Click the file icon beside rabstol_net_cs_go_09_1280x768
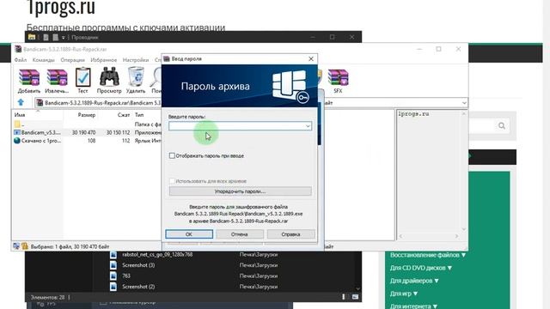Image resolution: width=550 pixels, height=309 pixels. pos(113,255)
